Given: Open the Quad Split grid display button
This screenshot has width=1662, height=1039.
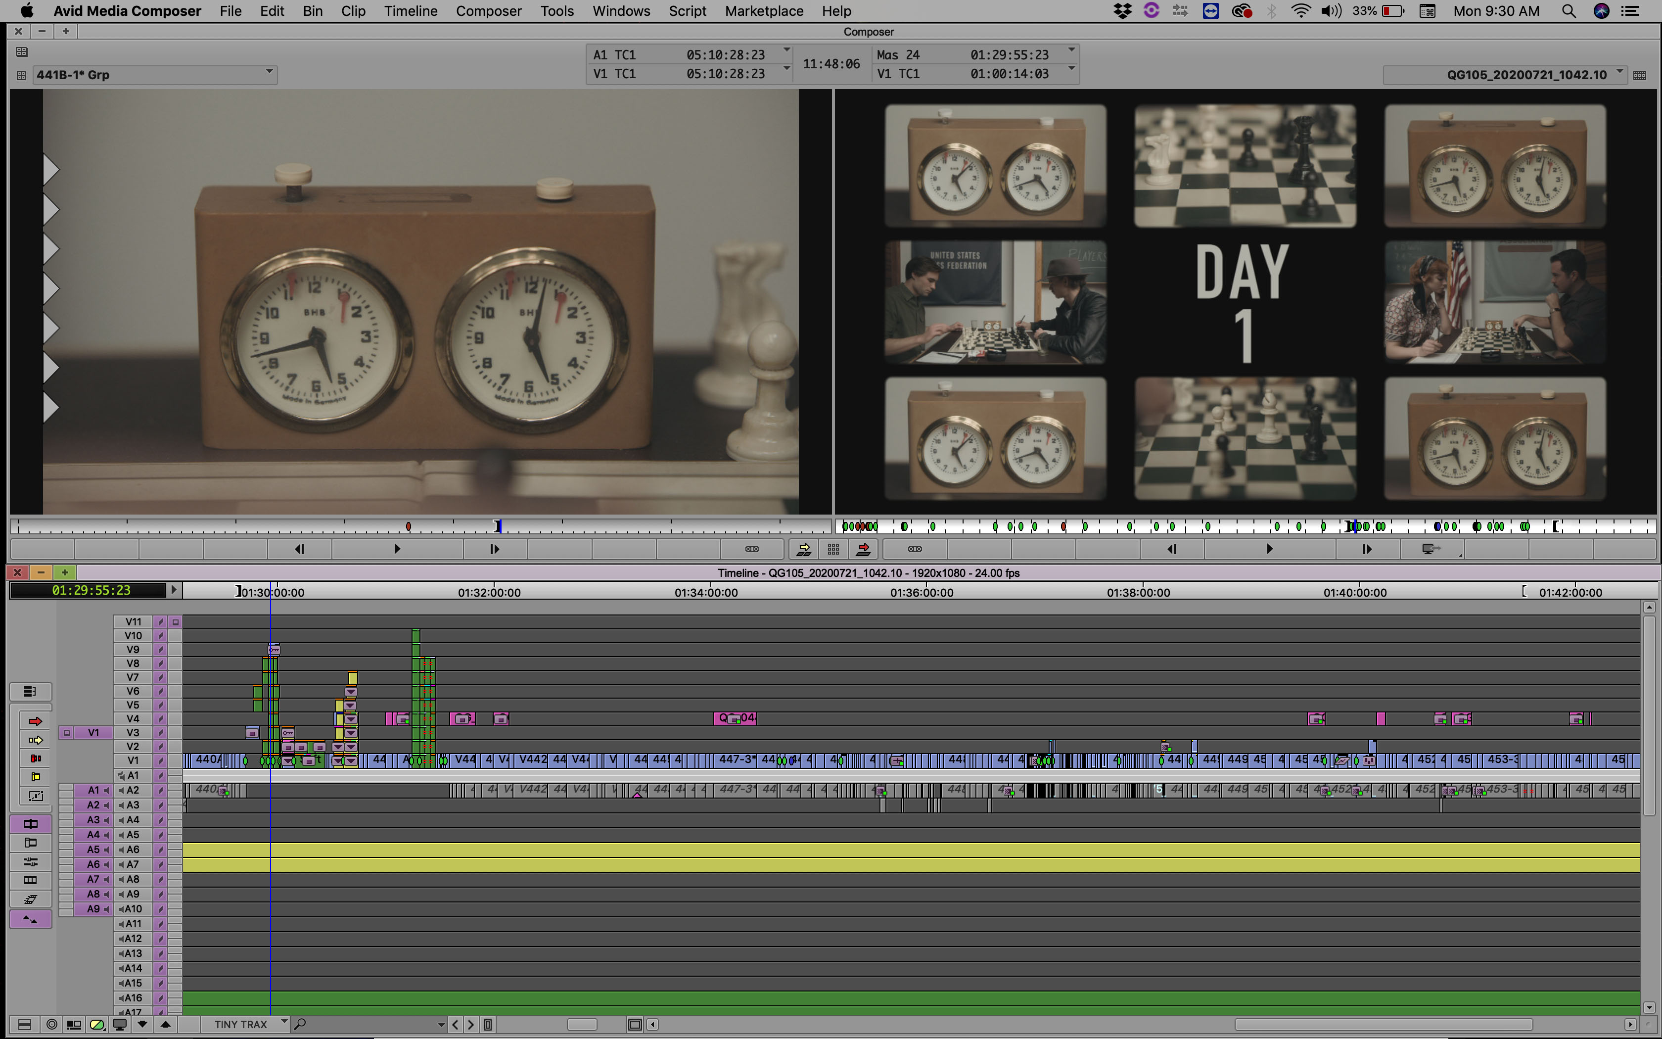Looking at the screenshot, I should click(833, 549).
